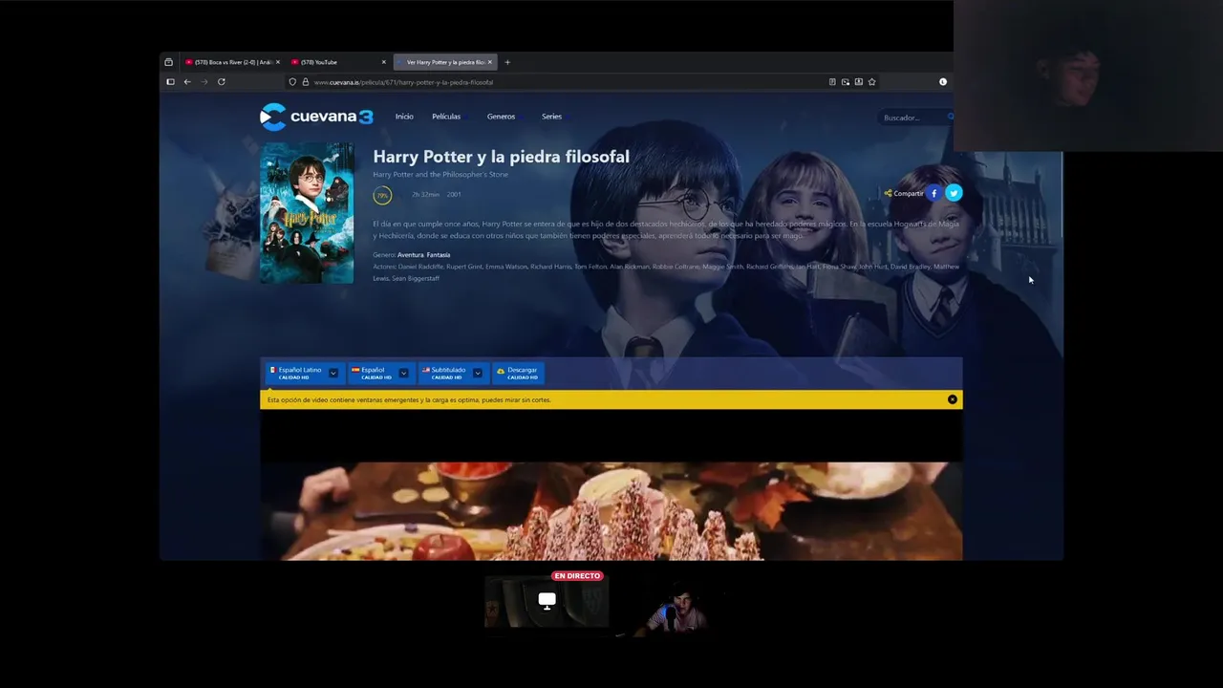1223x688 pixels.
Task: Open the Películas menu
Action: [446, 117]
